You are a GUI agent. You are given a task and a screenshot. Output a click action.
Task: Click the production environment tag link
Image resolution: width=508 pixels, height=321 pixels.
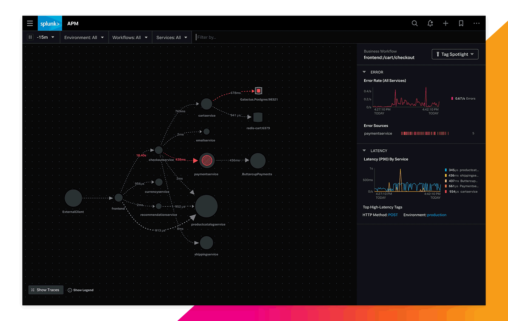tap(437, 215)
